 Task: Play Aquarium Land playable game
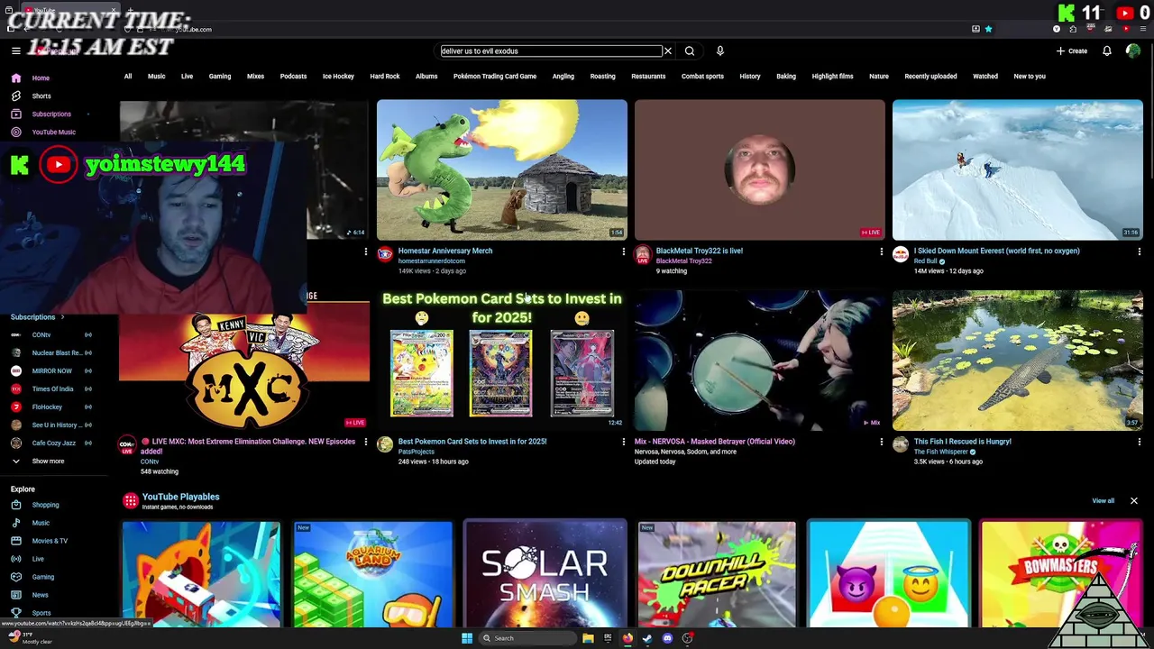point(372,574)
